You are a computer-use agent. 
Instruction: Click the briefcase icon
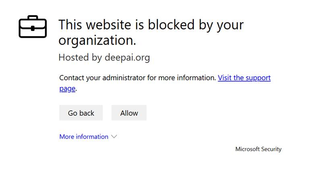click(x=33, y=27)
